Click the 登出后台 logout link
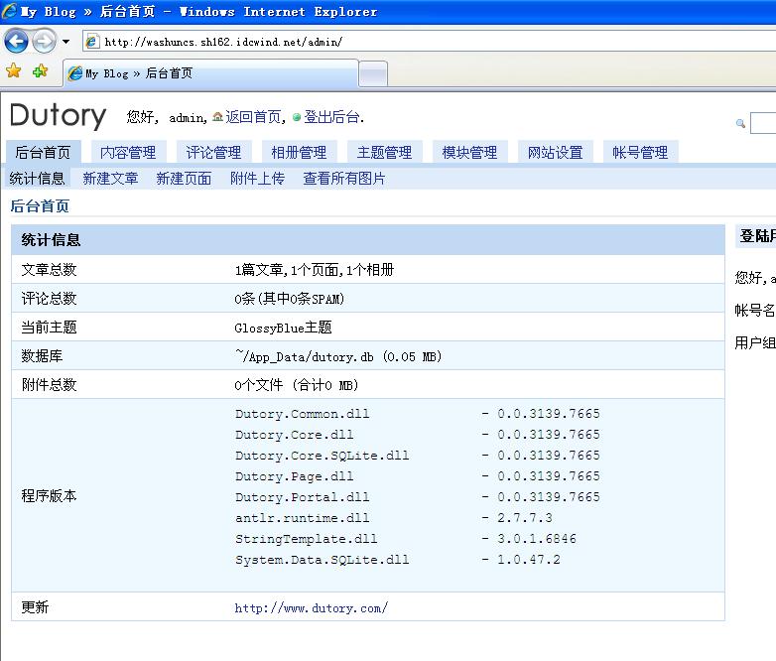This screenshot has height=661, width=776. tap(331, 117)
